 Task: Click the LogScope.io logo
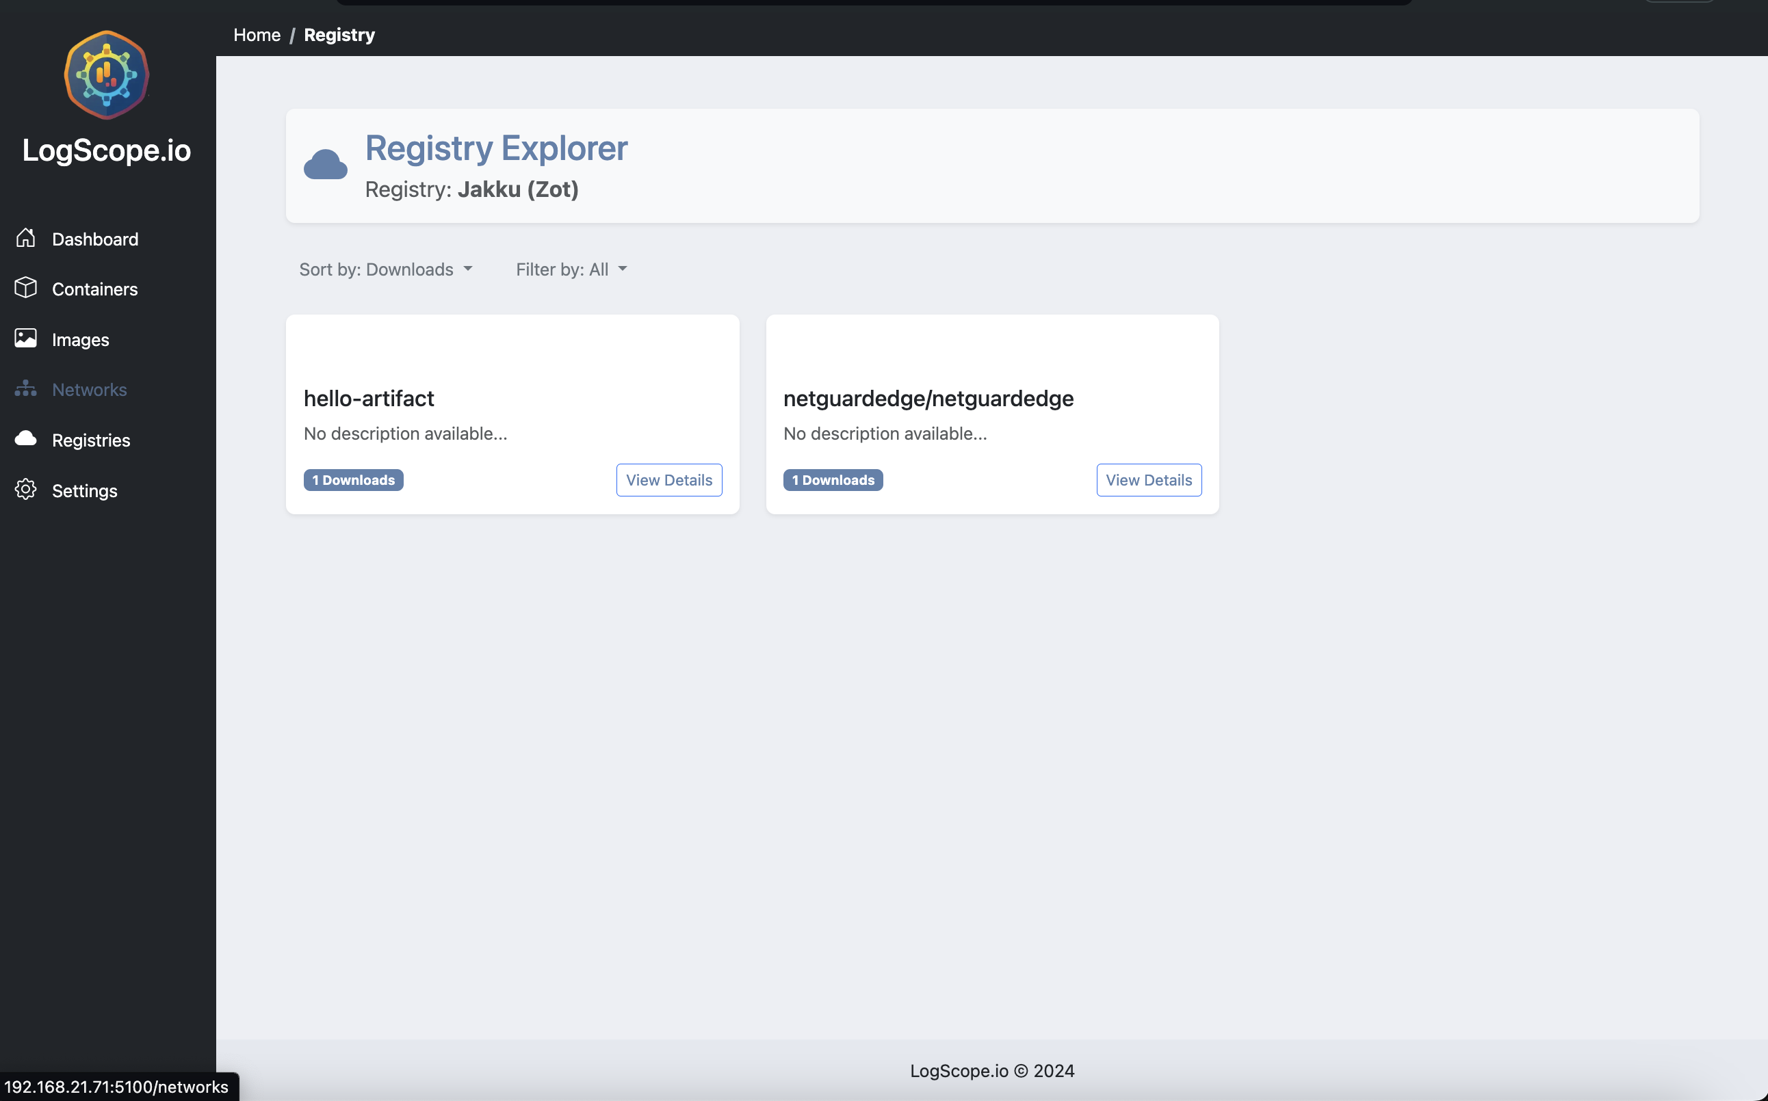[x=106, y=75]
